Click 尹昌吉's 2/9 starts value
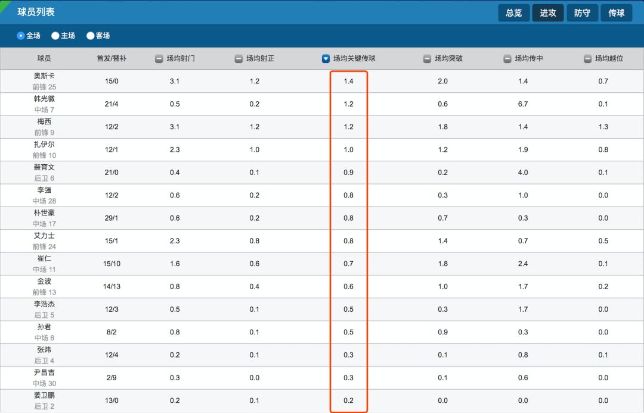Screen dimensions: 644x413 [112, 378]
